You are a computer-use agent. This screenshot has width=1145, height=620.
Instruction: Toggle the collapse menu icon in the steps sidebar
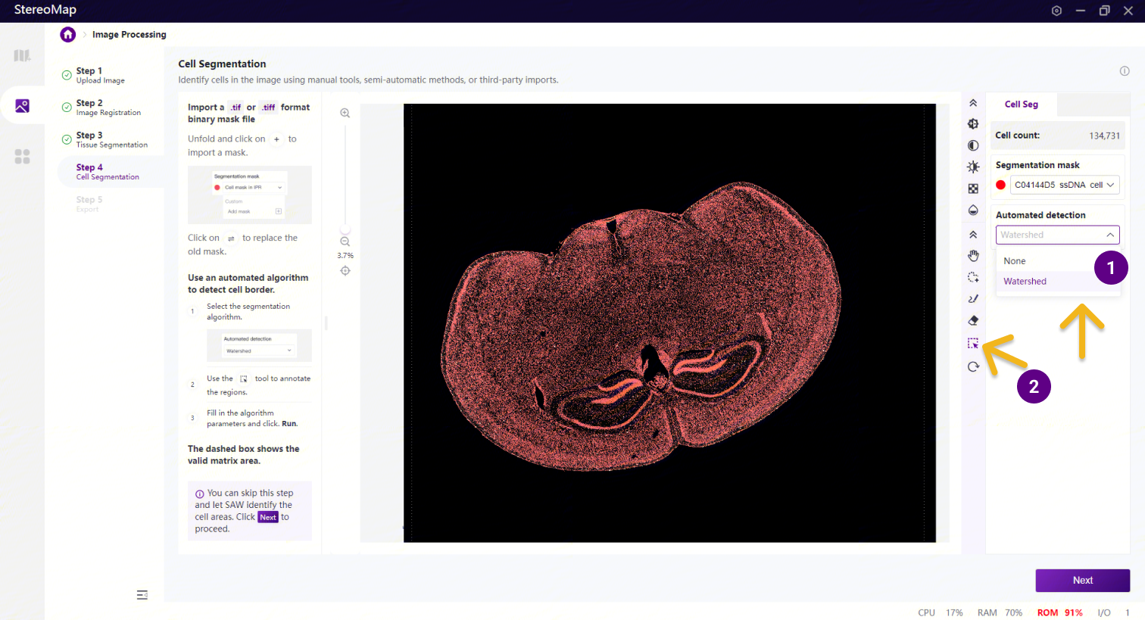[x=142, y=595]
